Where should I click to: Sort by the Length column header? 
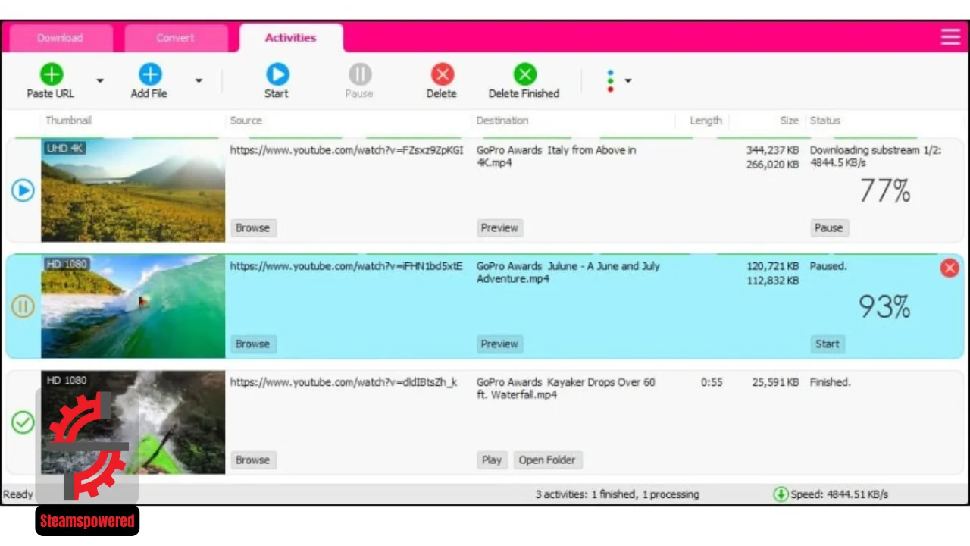coord(706,121)
